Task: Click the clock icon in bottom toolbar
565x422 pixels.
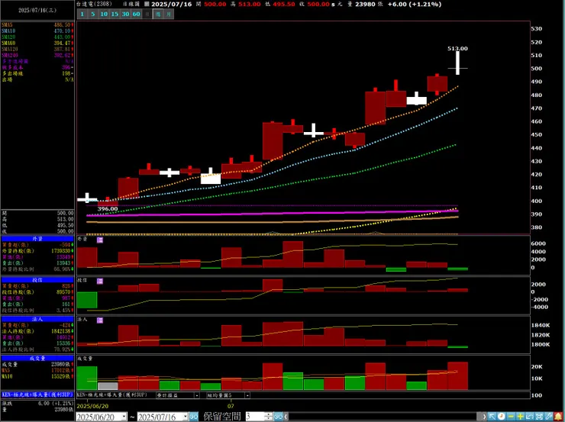Action: (502, 417)
